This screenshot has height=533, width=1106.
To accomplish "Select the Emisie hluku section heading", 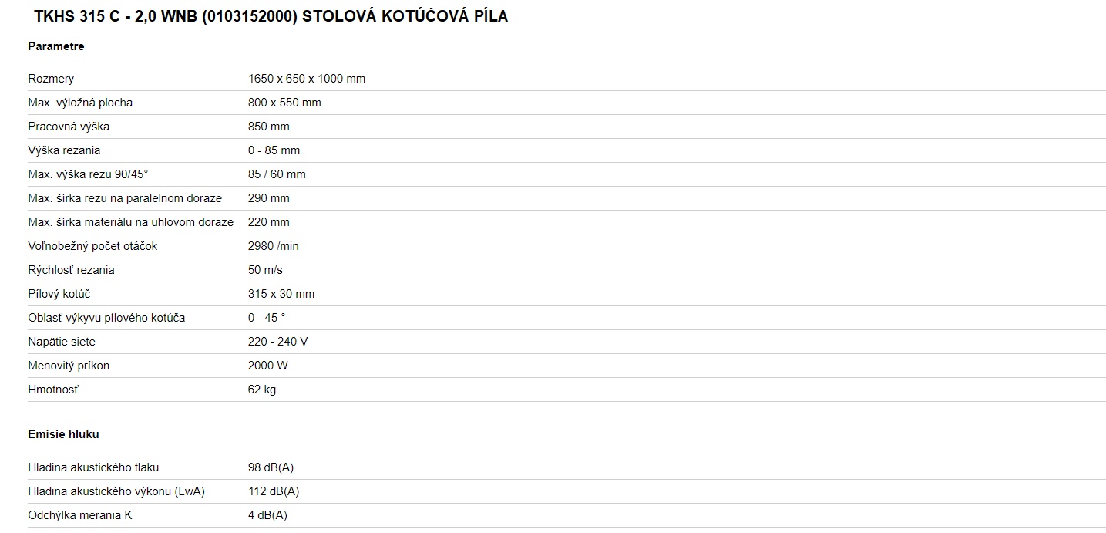I will click(63, 434).
